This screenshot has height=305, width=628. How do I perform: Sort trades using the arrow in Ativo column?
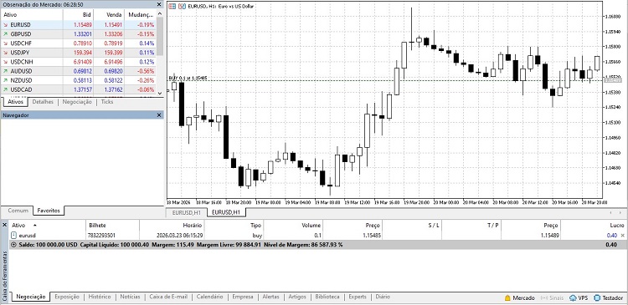(x=34, y=226)
